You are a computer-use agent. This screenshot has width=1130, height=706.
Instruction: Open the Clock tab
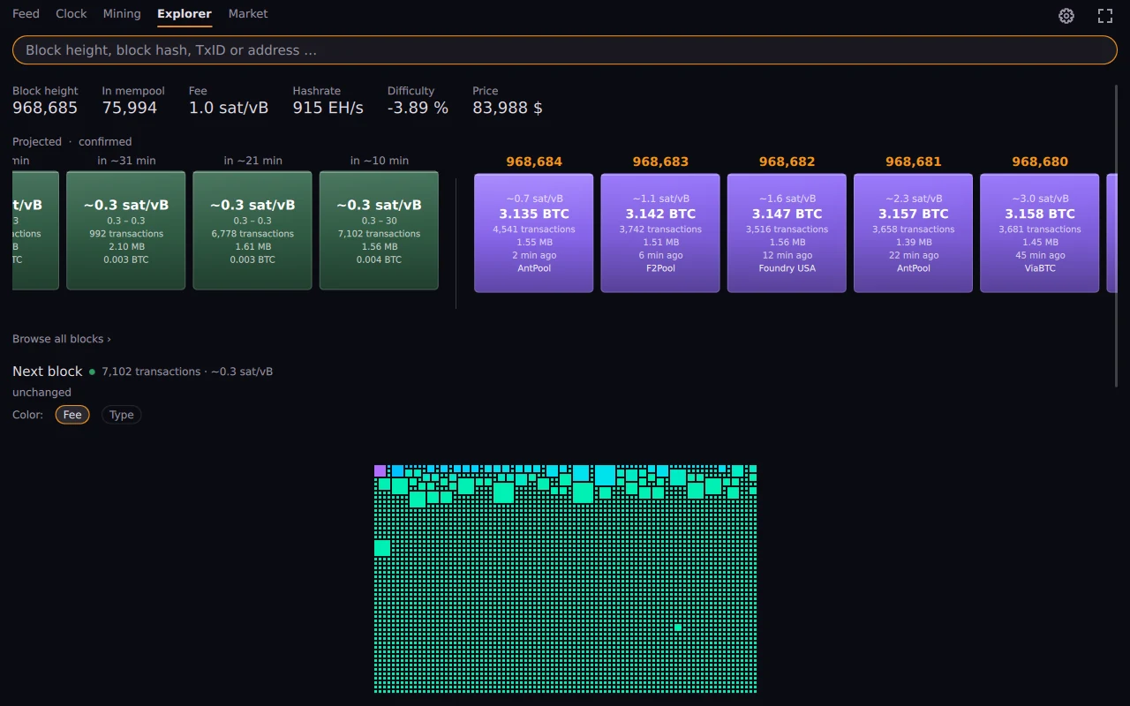72,14
